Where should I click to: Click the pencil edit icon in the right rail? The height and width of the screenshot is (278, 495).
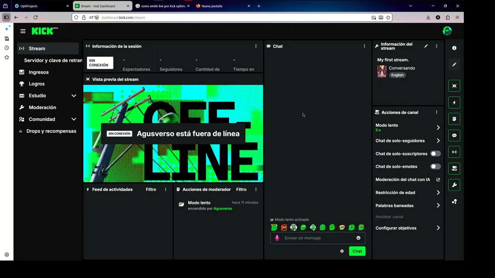[454, 64]
